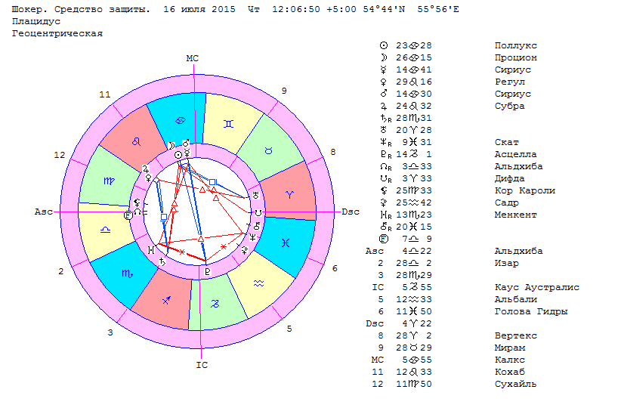
Task: Click the Sun glyph in the planet list
Action: (383, 45)
